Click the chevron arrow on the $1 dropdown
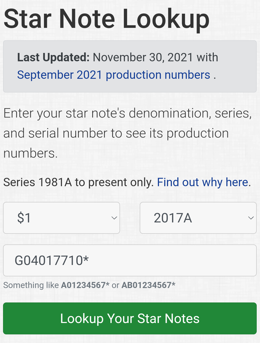260x343 pixels. (114, 218)
